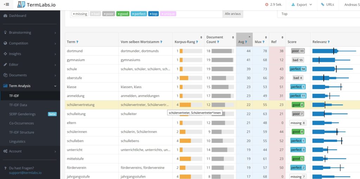Viewport: 360px width, 179px height.
Task: Click the Editor pencil icon
Action: (5, 64)
